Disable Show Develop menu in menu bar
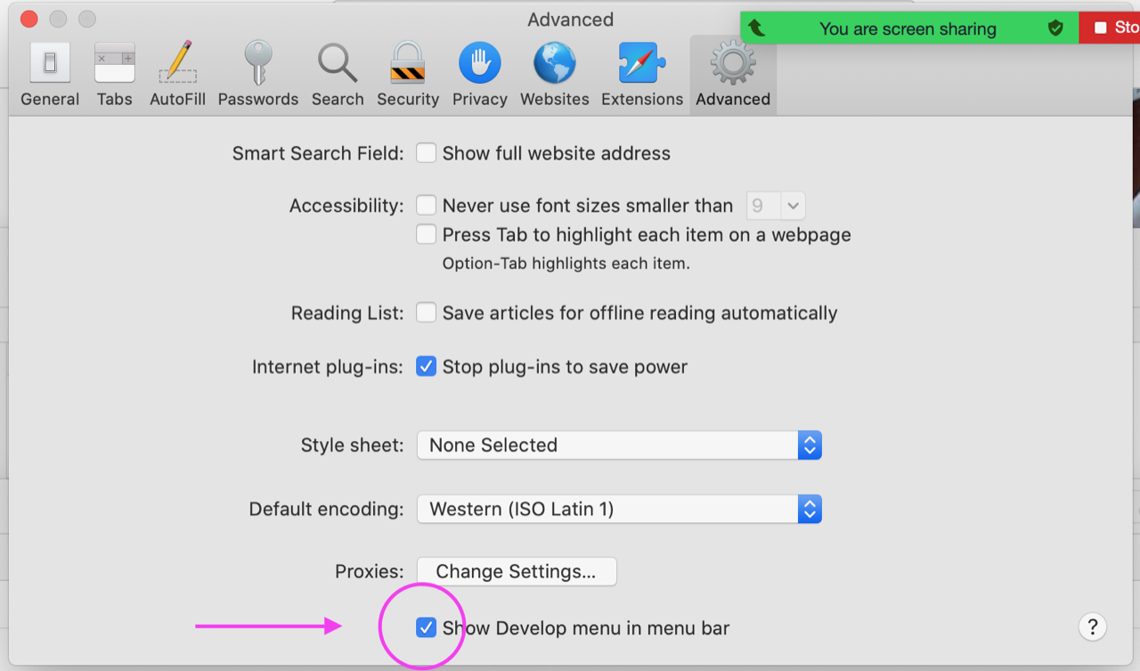 coord(427,627)
